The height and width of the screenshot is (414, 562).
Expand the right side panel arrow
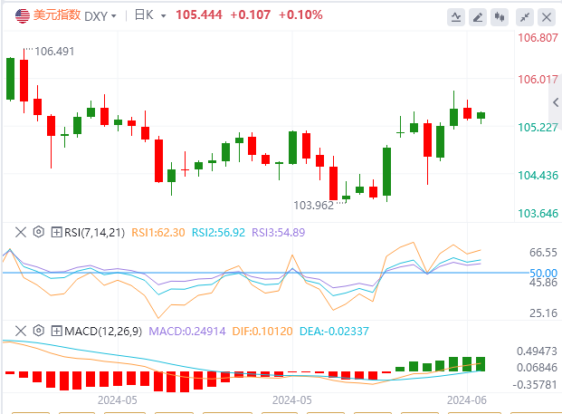point(556,102)
